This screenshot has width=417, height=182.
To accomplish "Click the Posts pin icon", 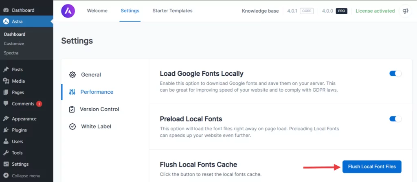I will tap(6, 70).
